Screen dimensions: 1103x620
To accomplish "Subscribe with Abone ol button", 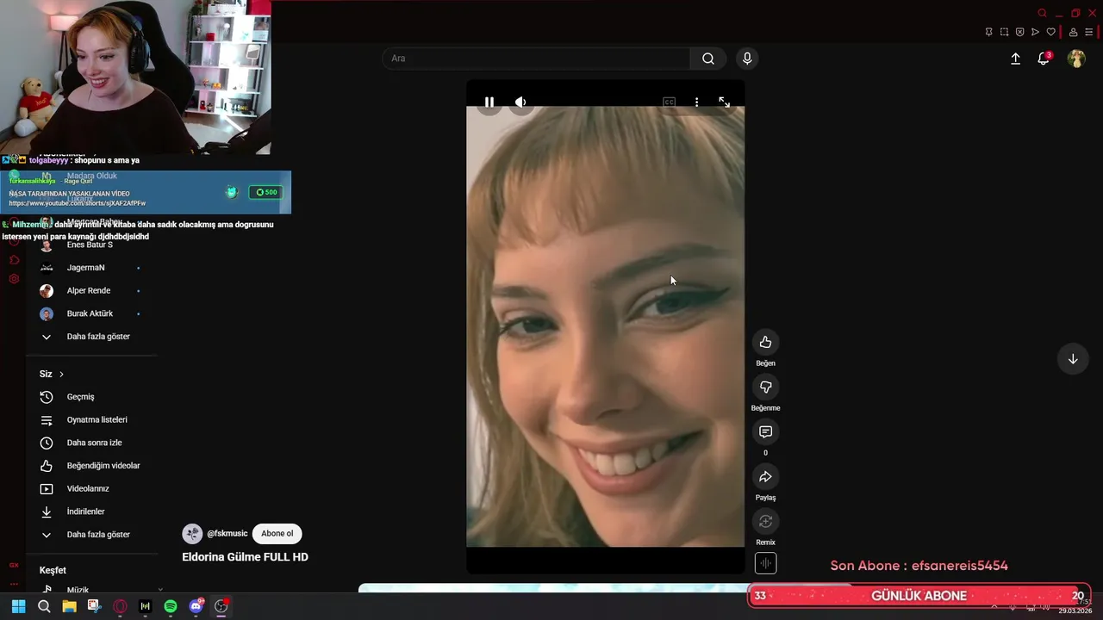I will 277,533.
